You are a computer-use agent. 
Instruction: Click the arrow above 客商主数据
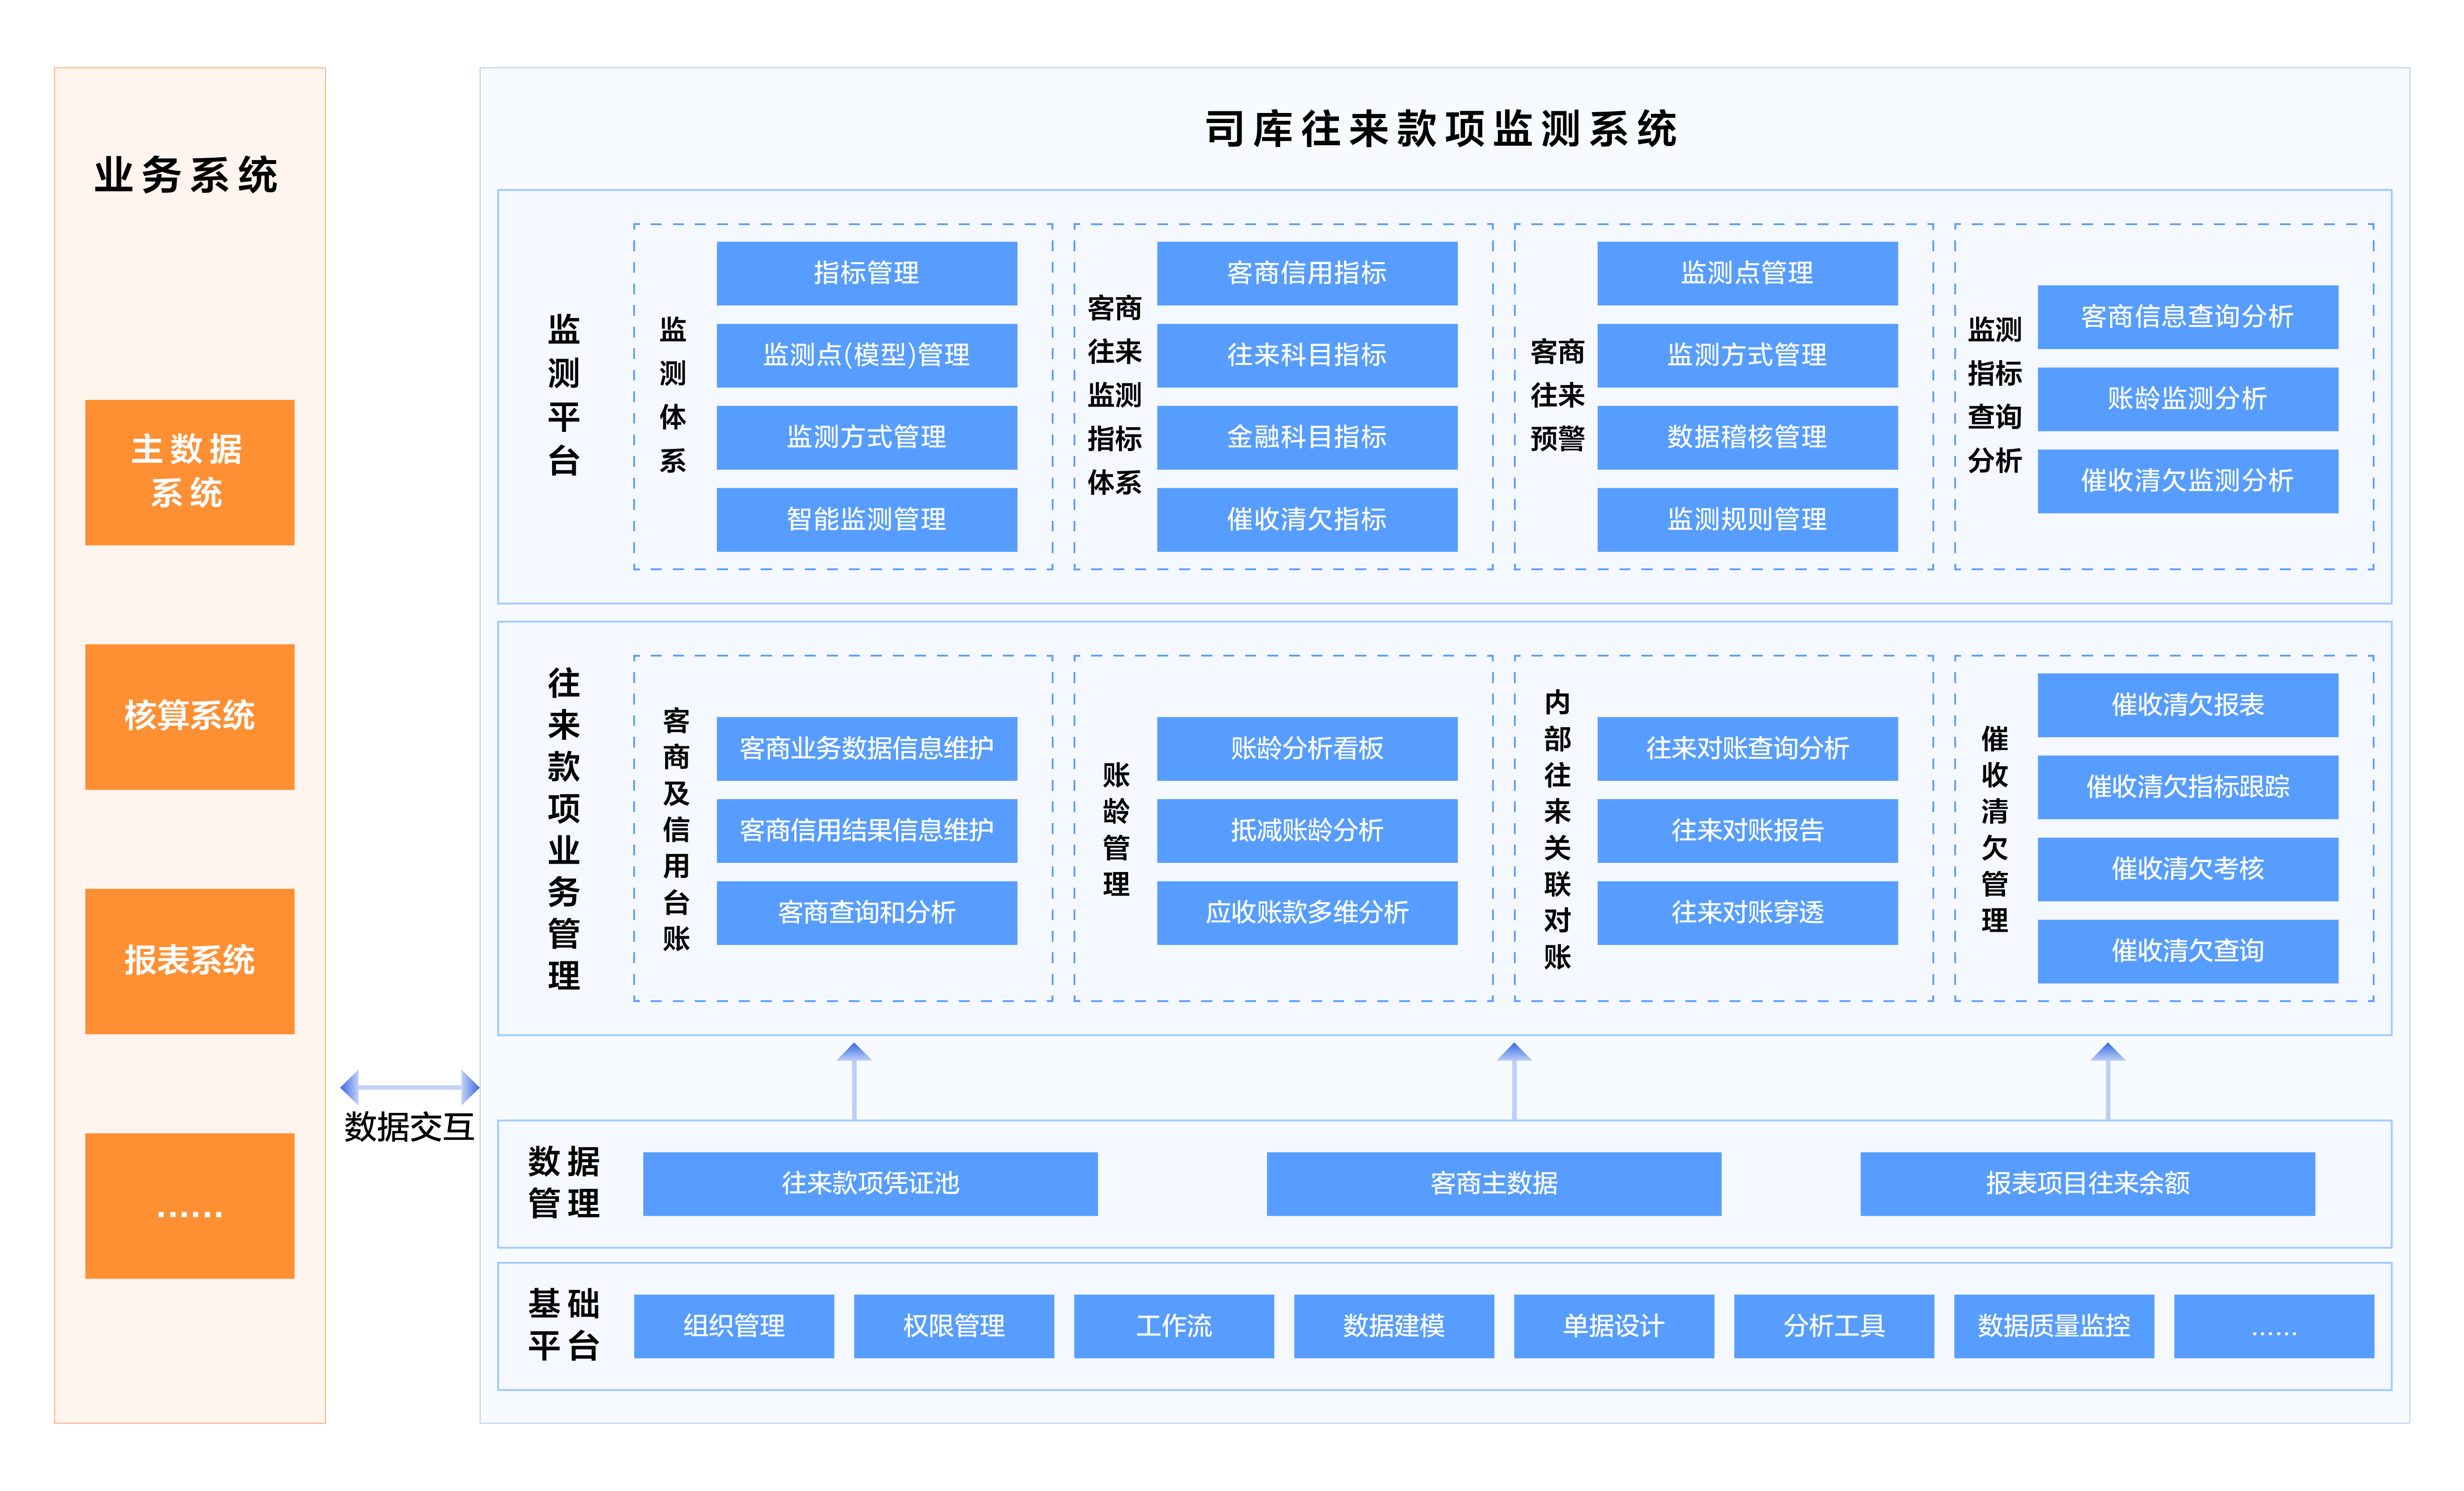[x=1513, y=1081]
